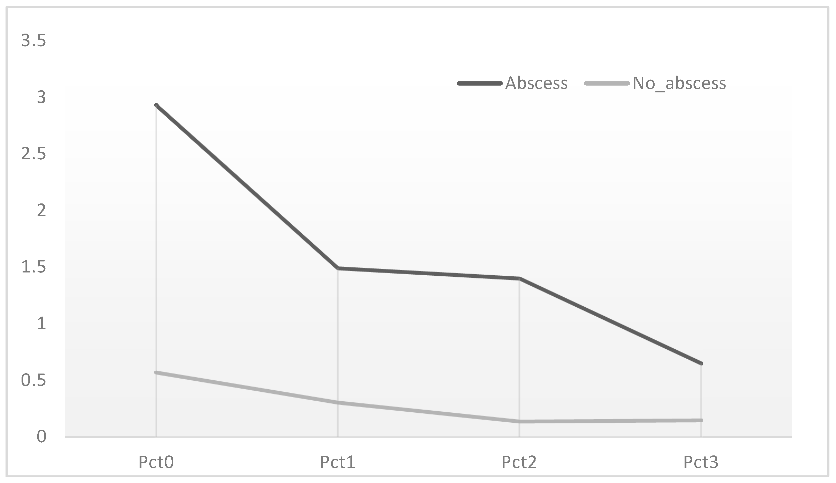Click the 3.5 y-axis tick label
This screenshot has width=836, height=483.
coord(33,41)
